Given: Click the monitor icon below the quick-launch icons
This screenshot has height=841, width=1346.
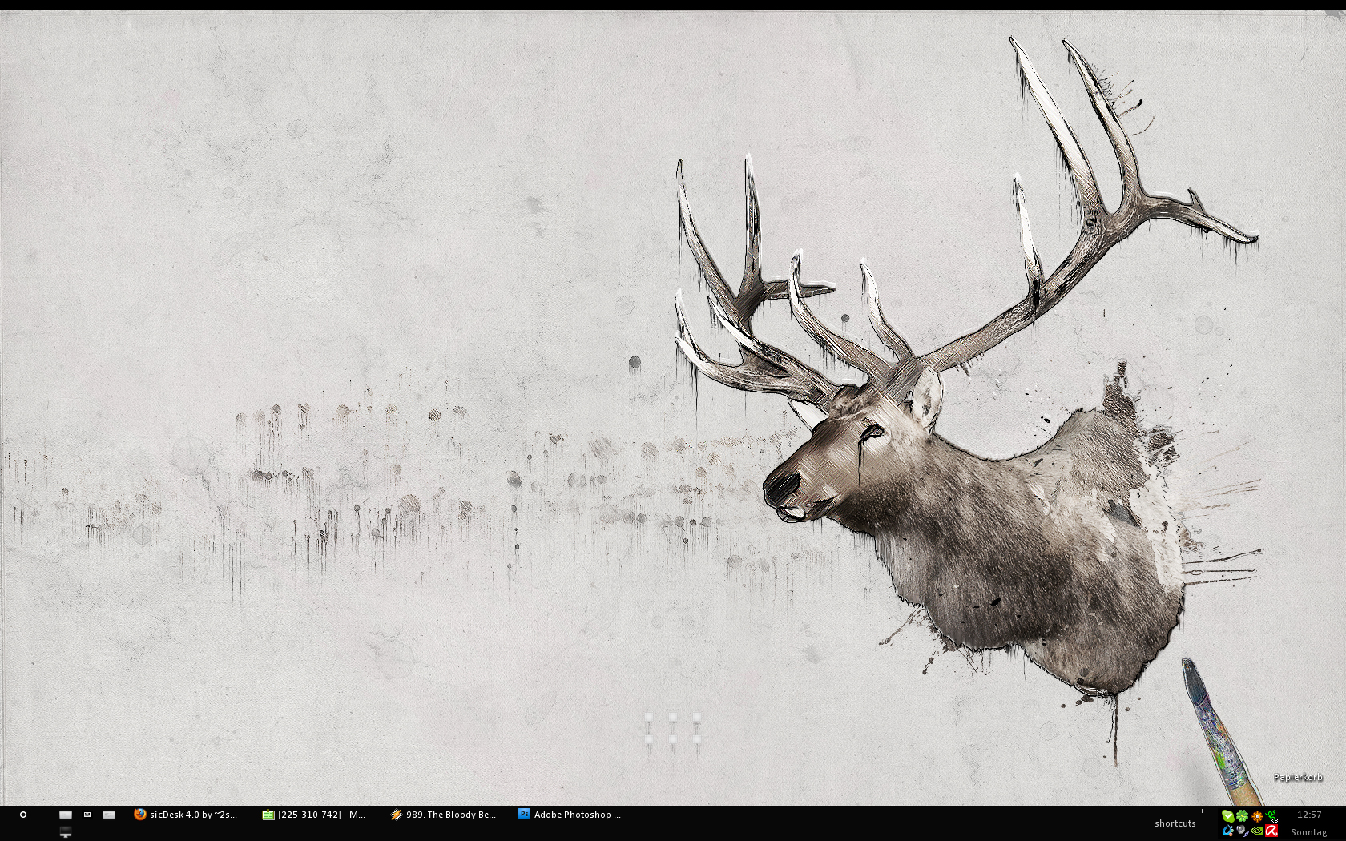Looking at the screenshot, I should click(x=66, y=833).
